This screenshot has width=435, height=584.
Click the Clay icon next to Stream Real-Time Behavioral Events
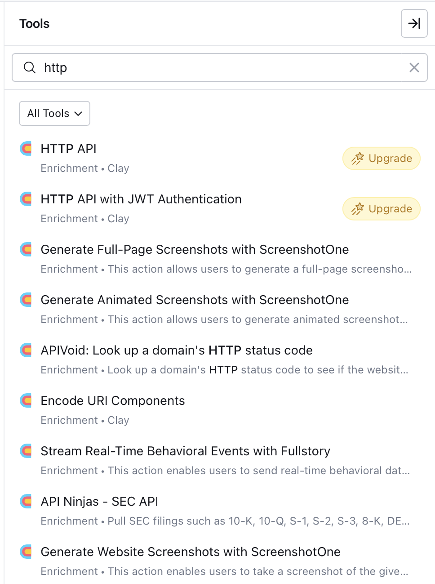[25, 451]
